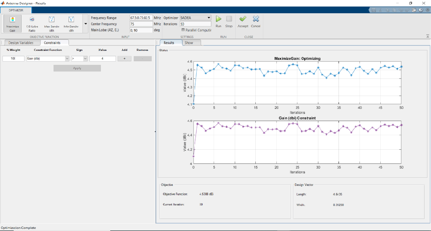Click the Iterations input field
Screen dimensions: 431x231
click(x=195, y=24)
